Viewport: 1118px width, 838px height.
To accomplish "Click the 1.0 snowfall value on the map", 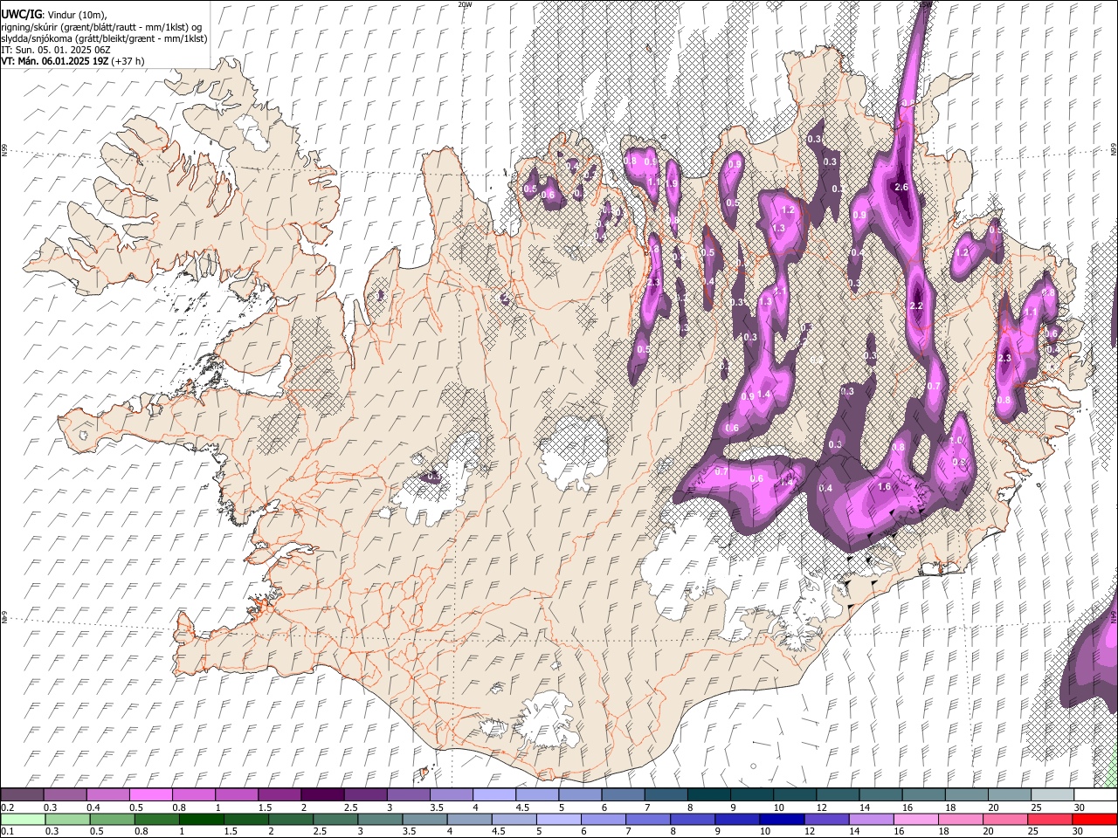I will point(956,441).
